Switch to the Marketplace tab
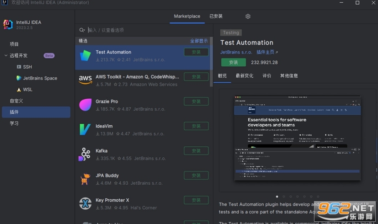This screenshot has height=224, width=378. (187, 16)
